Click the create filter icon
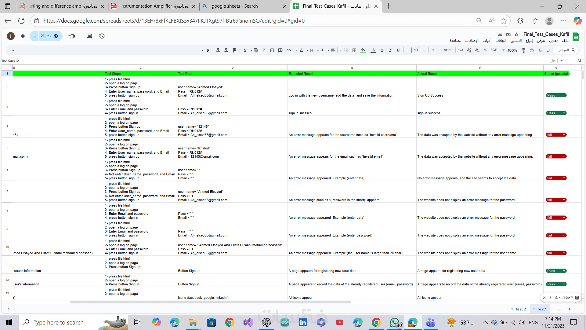This screenshot has height=330, width=586. point(264,50)
